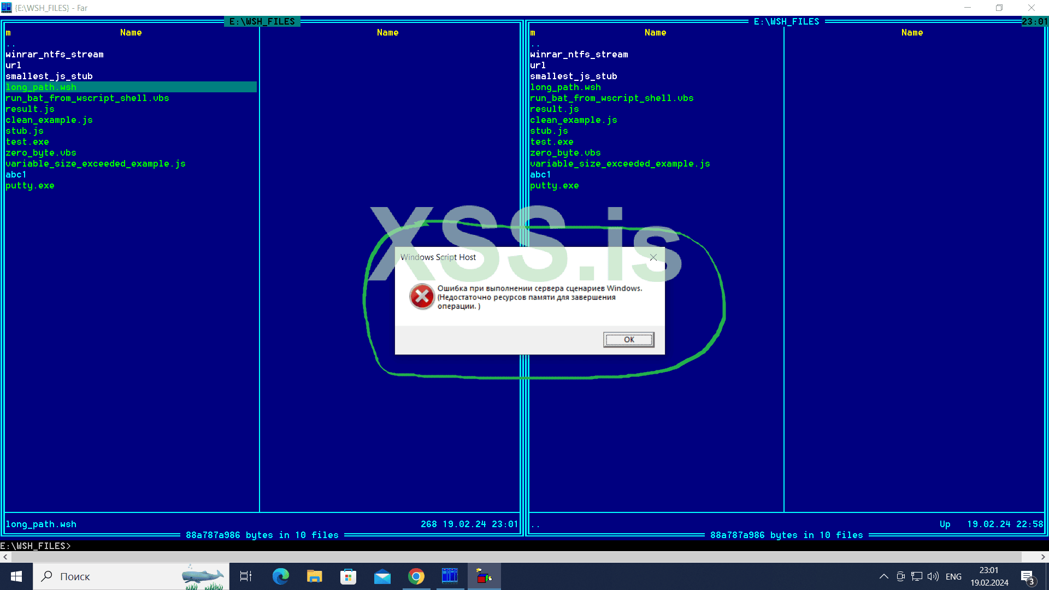The height and width of the screenshot is (590, 1049).
Task: Click the right arrow of the bottom scrollbar
Action: coord(1042,557)
